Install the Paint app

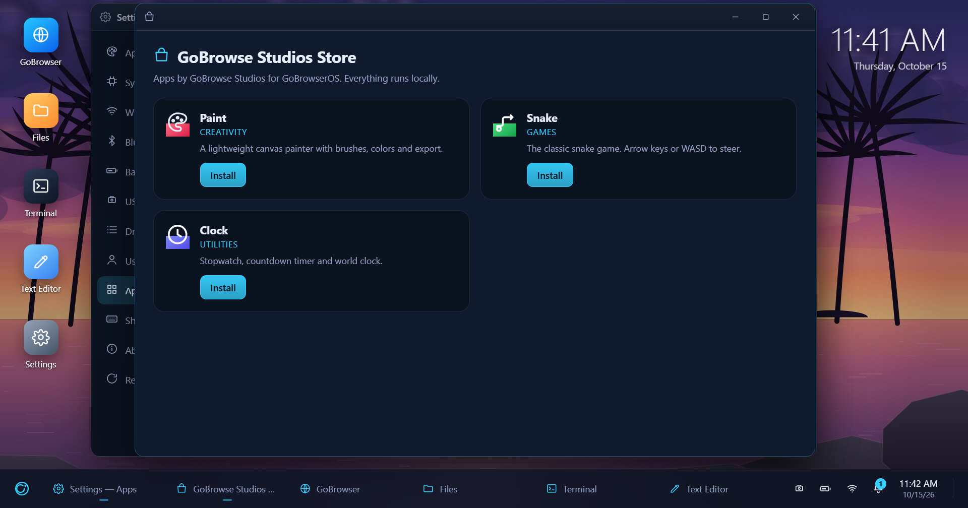pos(223,175)
